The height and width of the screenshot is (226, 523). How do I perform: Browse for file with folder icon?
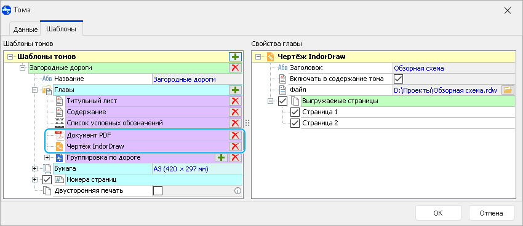(508, 90)
